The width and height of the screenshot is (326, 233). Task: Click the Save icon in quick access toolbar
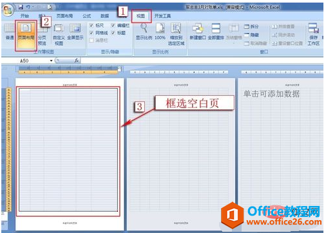(21, 7)
